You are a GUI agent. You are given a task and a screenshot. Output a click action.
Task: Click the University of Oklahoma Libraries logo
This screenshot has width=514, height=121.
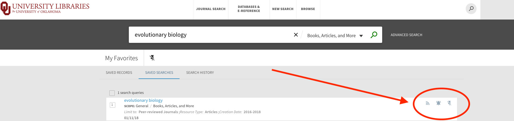click(45, 8)
